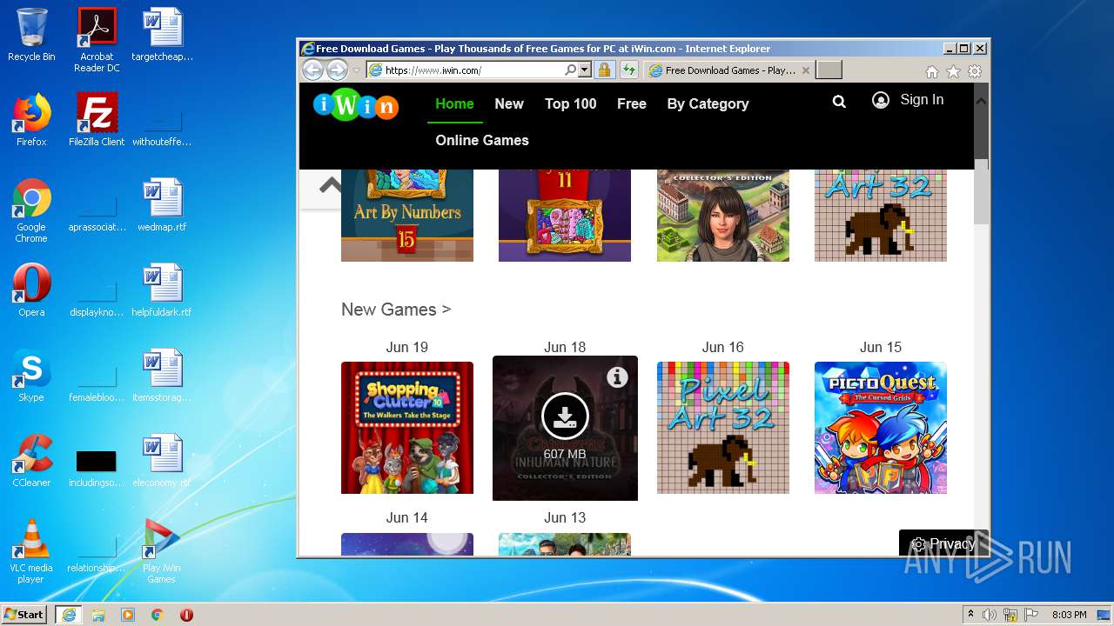Open the New Games > heading link

[396, 310]
